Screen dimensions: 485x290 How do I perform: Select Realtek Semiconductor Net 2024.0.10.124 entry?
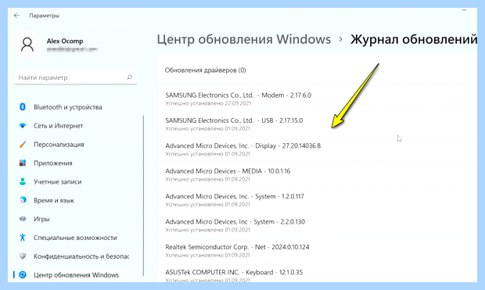[x=317, y=251]
